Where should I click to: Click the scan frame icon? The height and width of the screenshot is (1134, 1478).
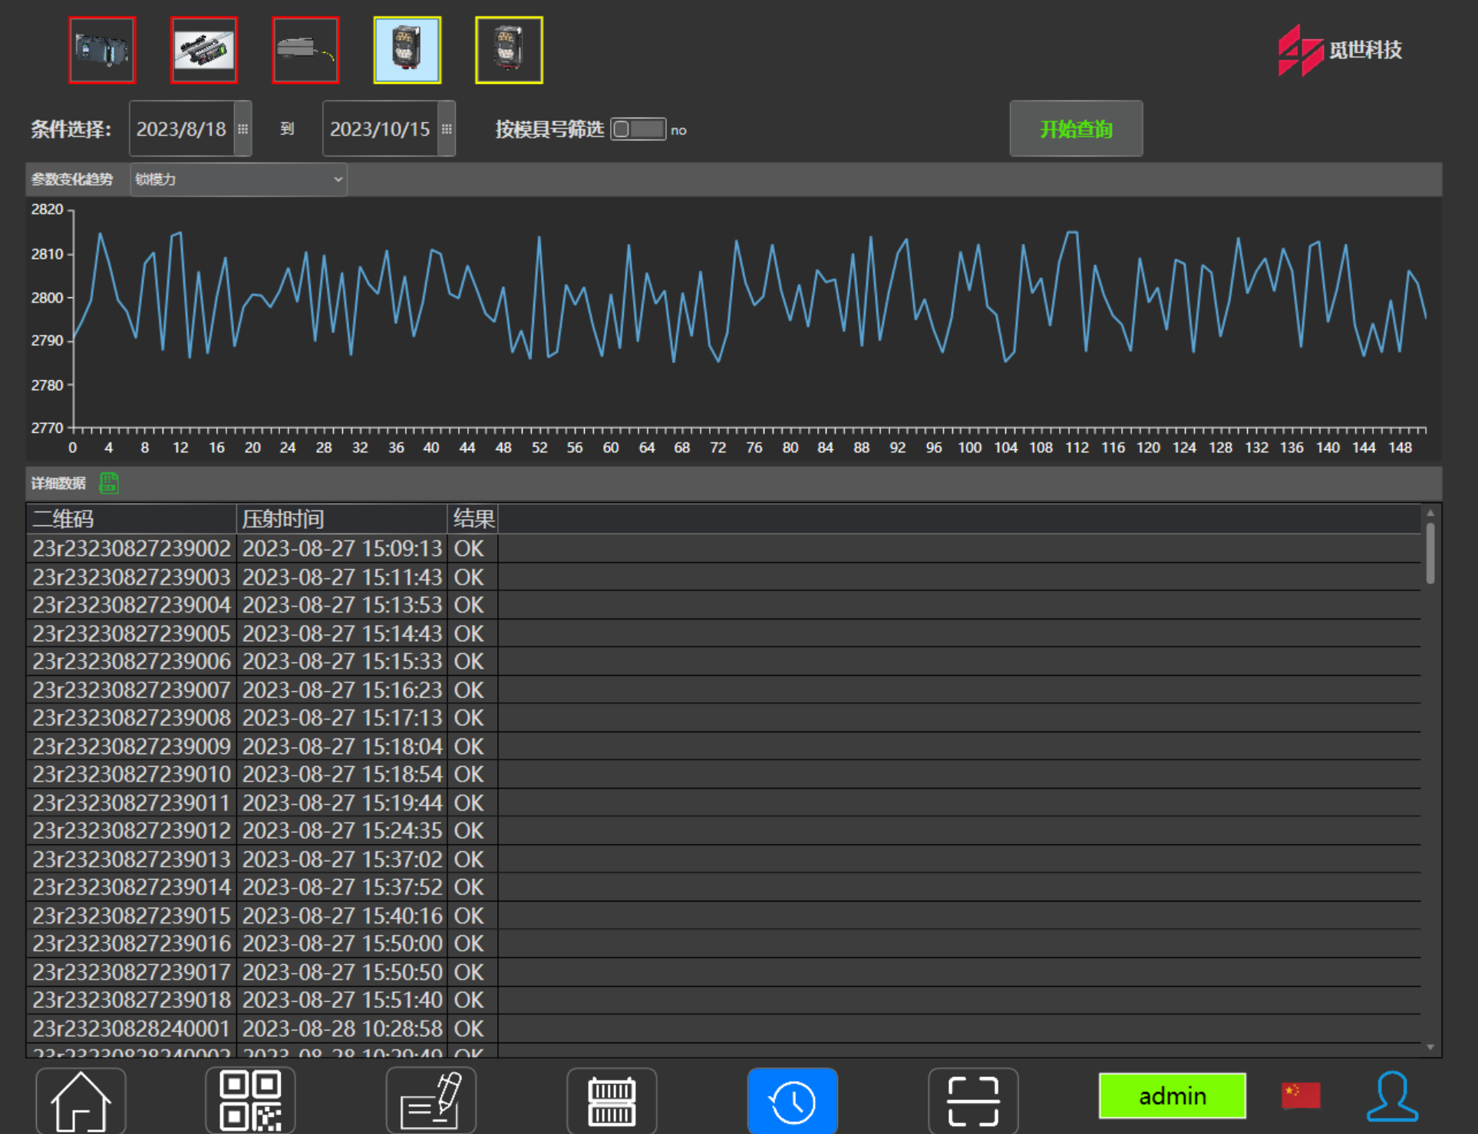pos(972,1101)
